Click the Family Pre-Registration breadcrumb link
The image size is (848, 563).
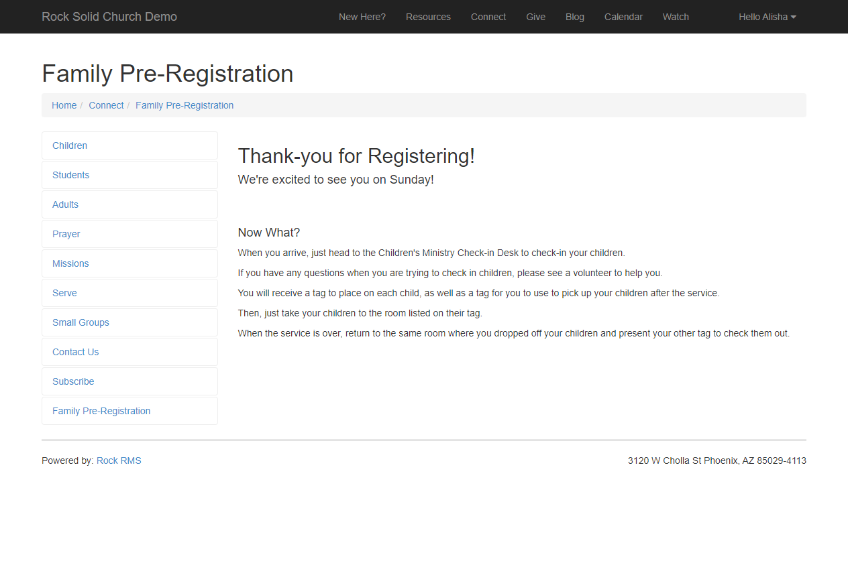pyautogui.click(x=184, y=105)
